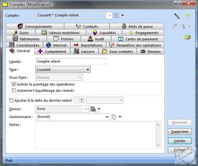Check 'Ajouter à la date du dernier relevé'

(11, 100)
